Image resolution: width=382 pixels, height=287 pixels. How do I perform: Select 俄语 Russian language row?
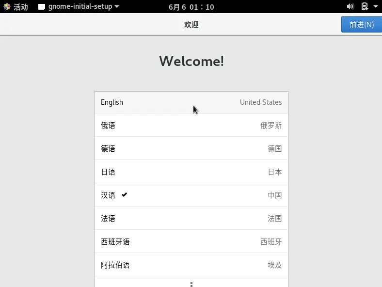pyautogui.click(x=191, y=125)
